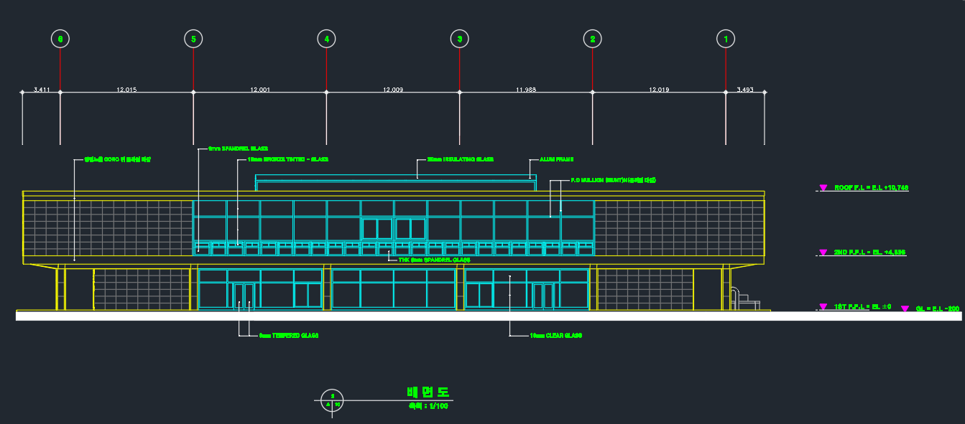Screen dimensions: 965x424
Task: Select grid bubble number 2
Action: (592, 39)
